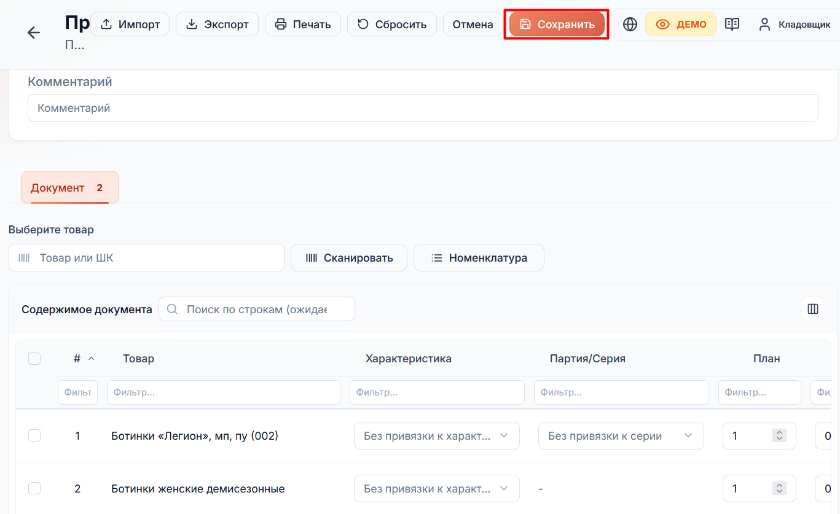The image size is (840, 514).
Task: Open the language globe icon
Action: pos(630,25)
